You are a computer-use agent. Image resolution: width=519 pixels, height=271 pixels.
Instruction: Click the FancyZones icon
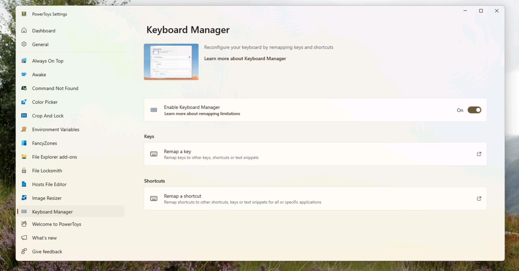pos(24,143)
